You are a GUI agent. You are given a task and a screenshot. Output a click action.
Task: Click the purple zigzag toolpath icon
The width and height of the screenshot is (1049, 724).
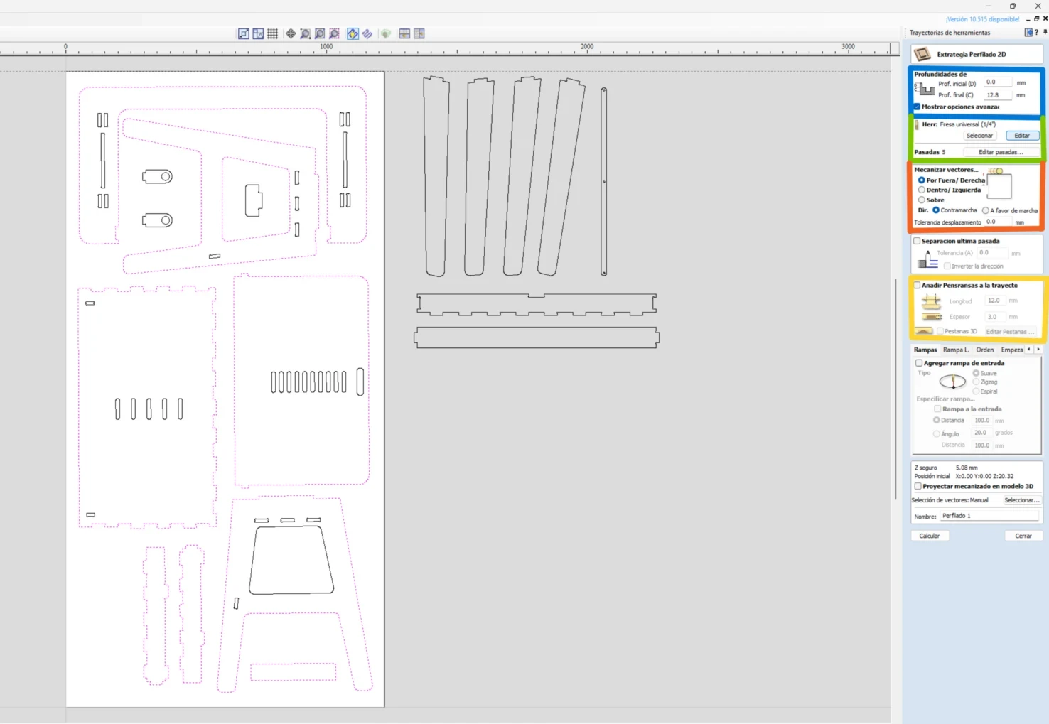pos(367,33)
